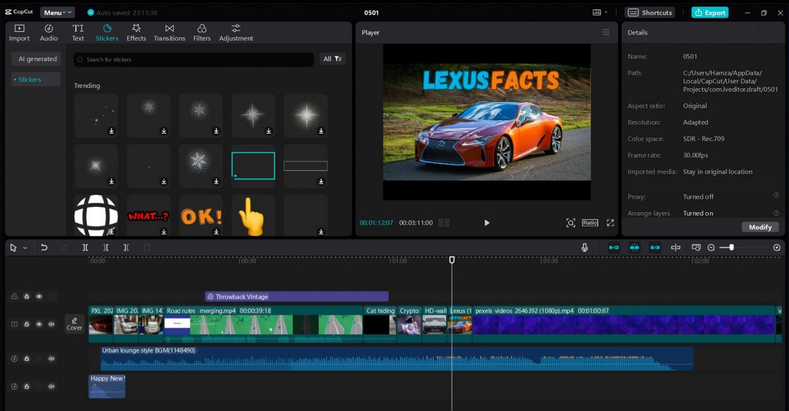Click the microphone record voiceover icon
This screenshot has width=789, height=411.
point(585,248)
